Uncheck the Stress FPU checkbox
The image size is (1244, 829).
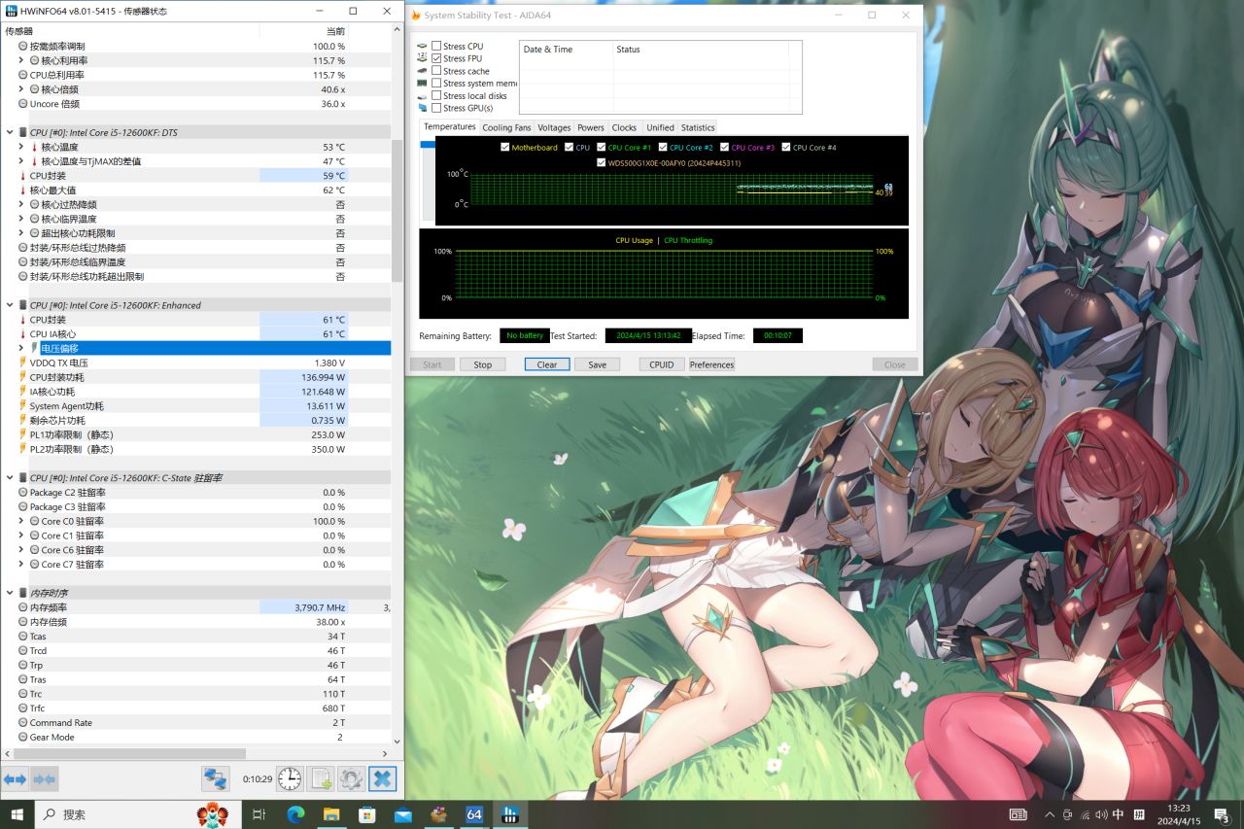click(436, 58)
